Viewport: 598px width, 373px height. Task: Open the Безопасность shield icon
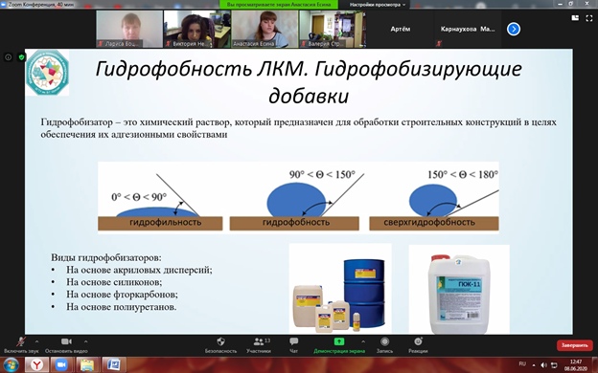tap(220, 344)
